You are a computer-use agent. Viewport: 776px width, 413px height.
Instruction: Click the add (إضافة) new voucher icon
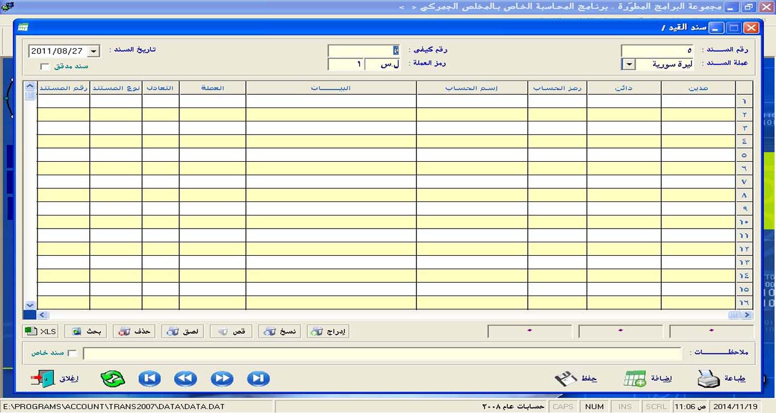(635, 378)
